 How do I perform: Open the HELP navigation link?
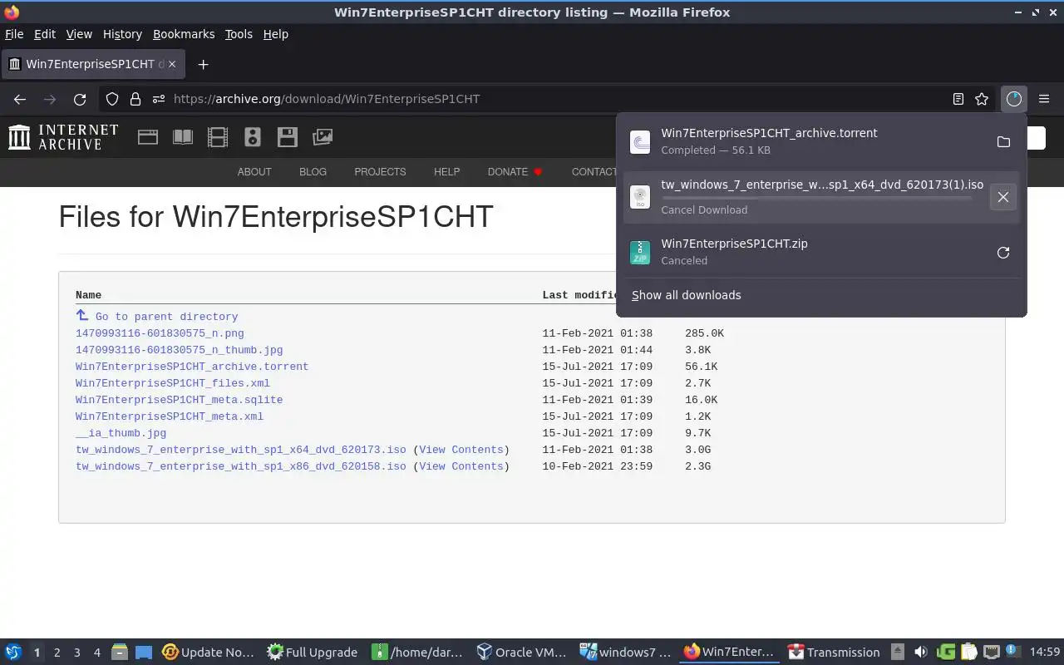(x=446, y=172)
